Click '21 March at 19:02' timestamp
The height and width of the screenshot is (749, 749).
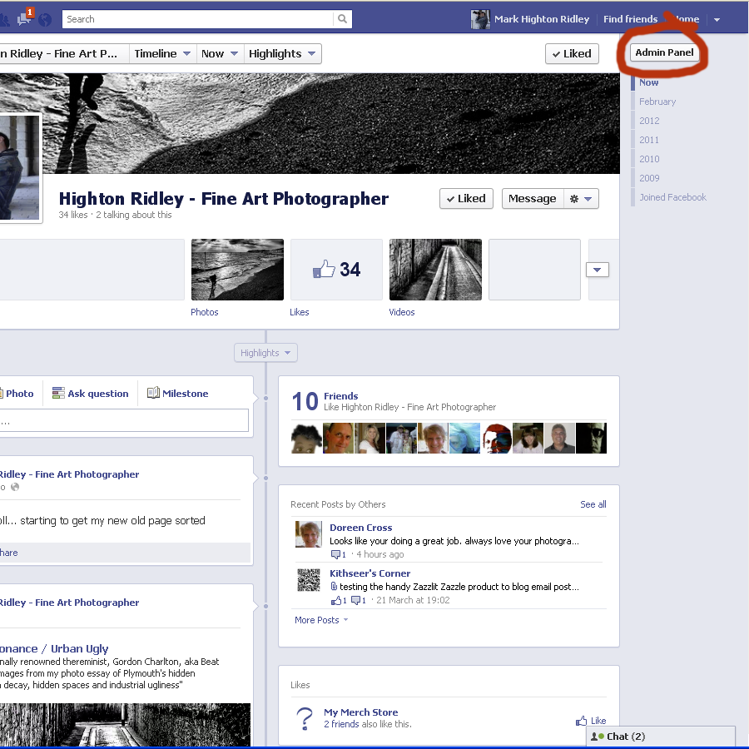pos(413,600)
